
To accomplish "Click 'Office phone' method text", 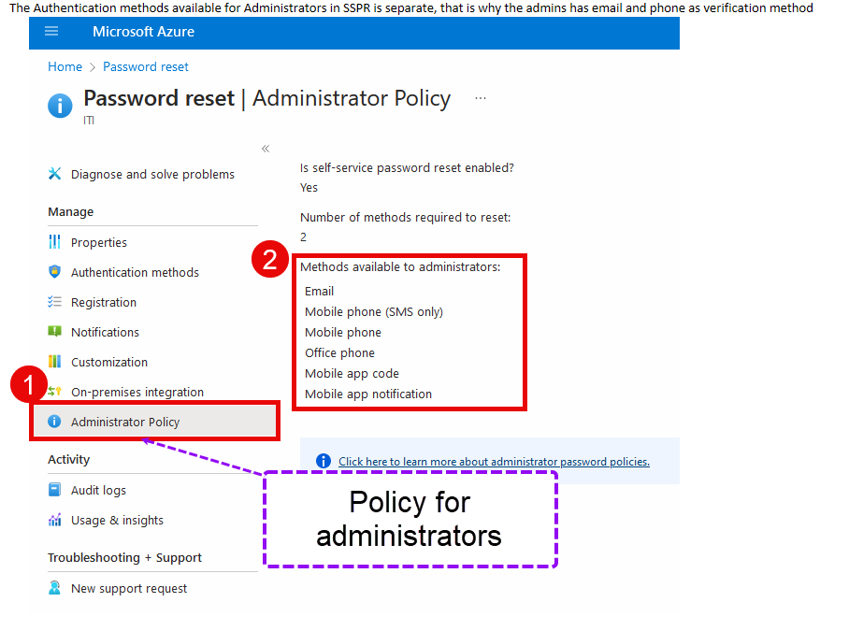I will click(339, 352).
